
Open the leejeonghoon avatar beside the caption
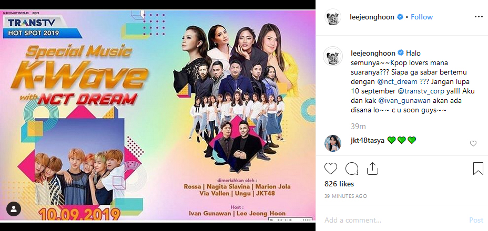pos(333,56)
